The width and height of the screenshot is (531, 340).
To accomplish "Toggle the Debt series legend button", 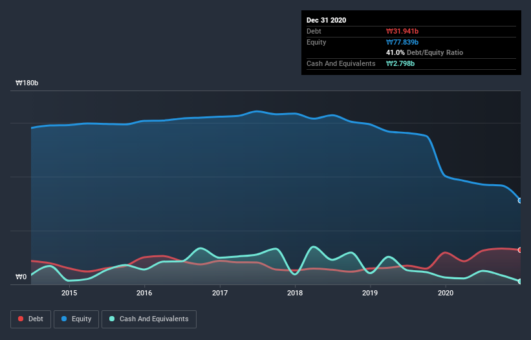I will tap(30, 319).
